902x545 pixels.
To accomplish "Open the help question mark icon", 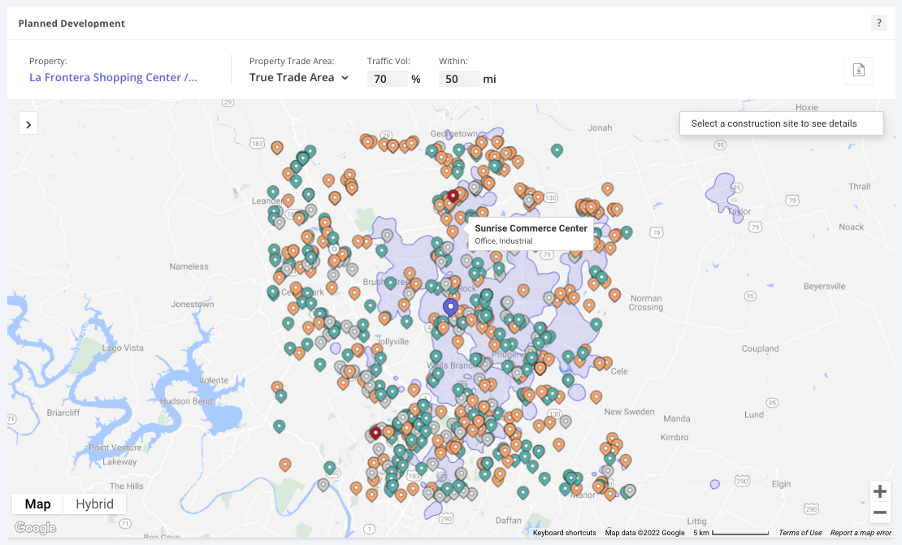I will coord(878,23).
